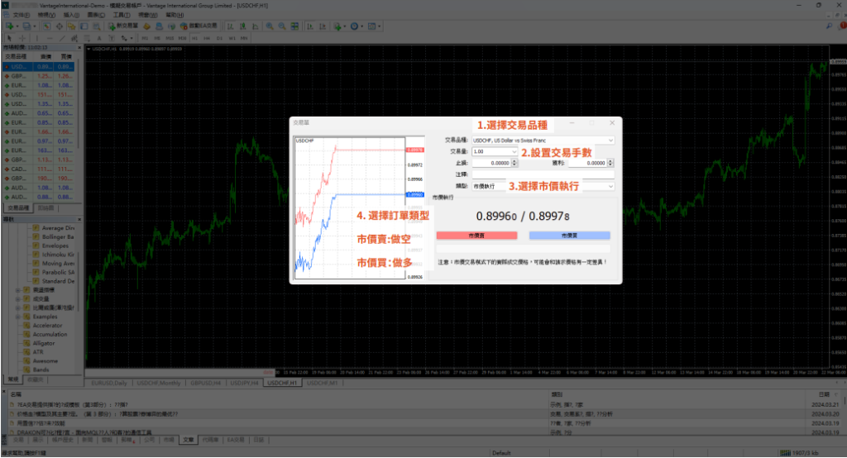The width and height of the screenshot is (847, 458).
Task: Open the symbol (交易品種) dropdown in order dialog
Action: coord(610,141)
